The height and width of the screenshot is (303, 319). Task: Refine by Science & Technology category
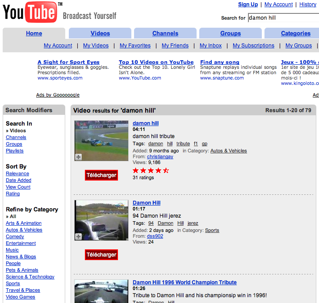tap(30, 277)
